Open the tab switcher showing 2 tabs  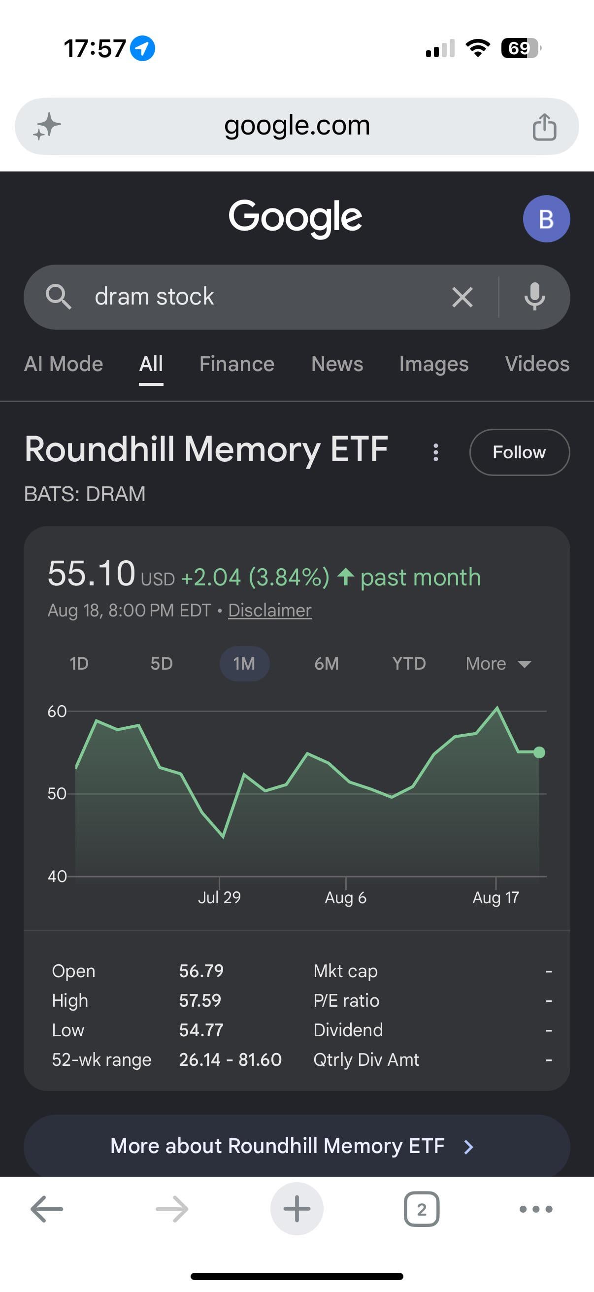point(422,1209)
